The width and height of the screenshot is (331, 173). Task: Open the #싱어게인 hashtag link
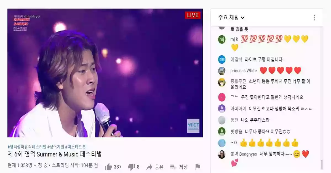pyautogui.click(x=56, y=147)
